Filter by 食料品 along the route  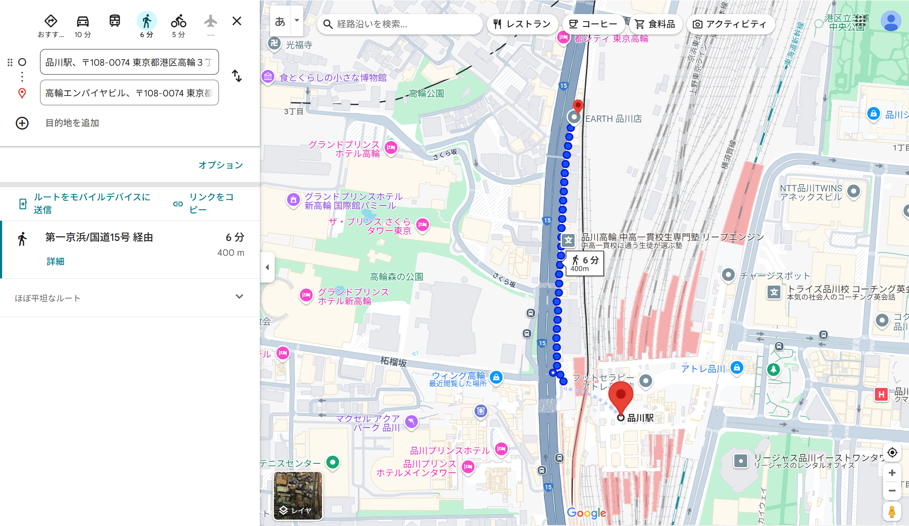655,24
